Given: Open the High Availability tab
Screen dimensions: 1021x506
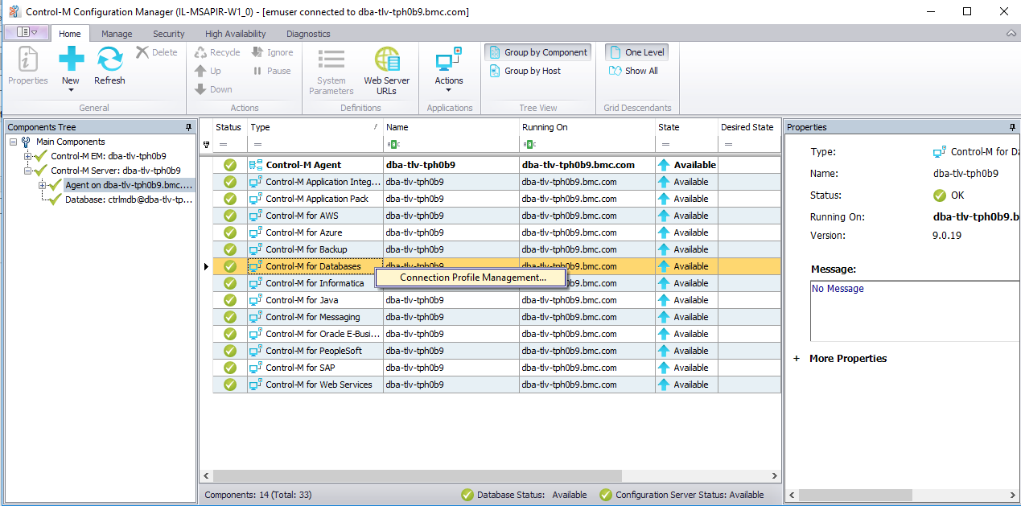Looking at the screenshot, I should coord(236,34).
